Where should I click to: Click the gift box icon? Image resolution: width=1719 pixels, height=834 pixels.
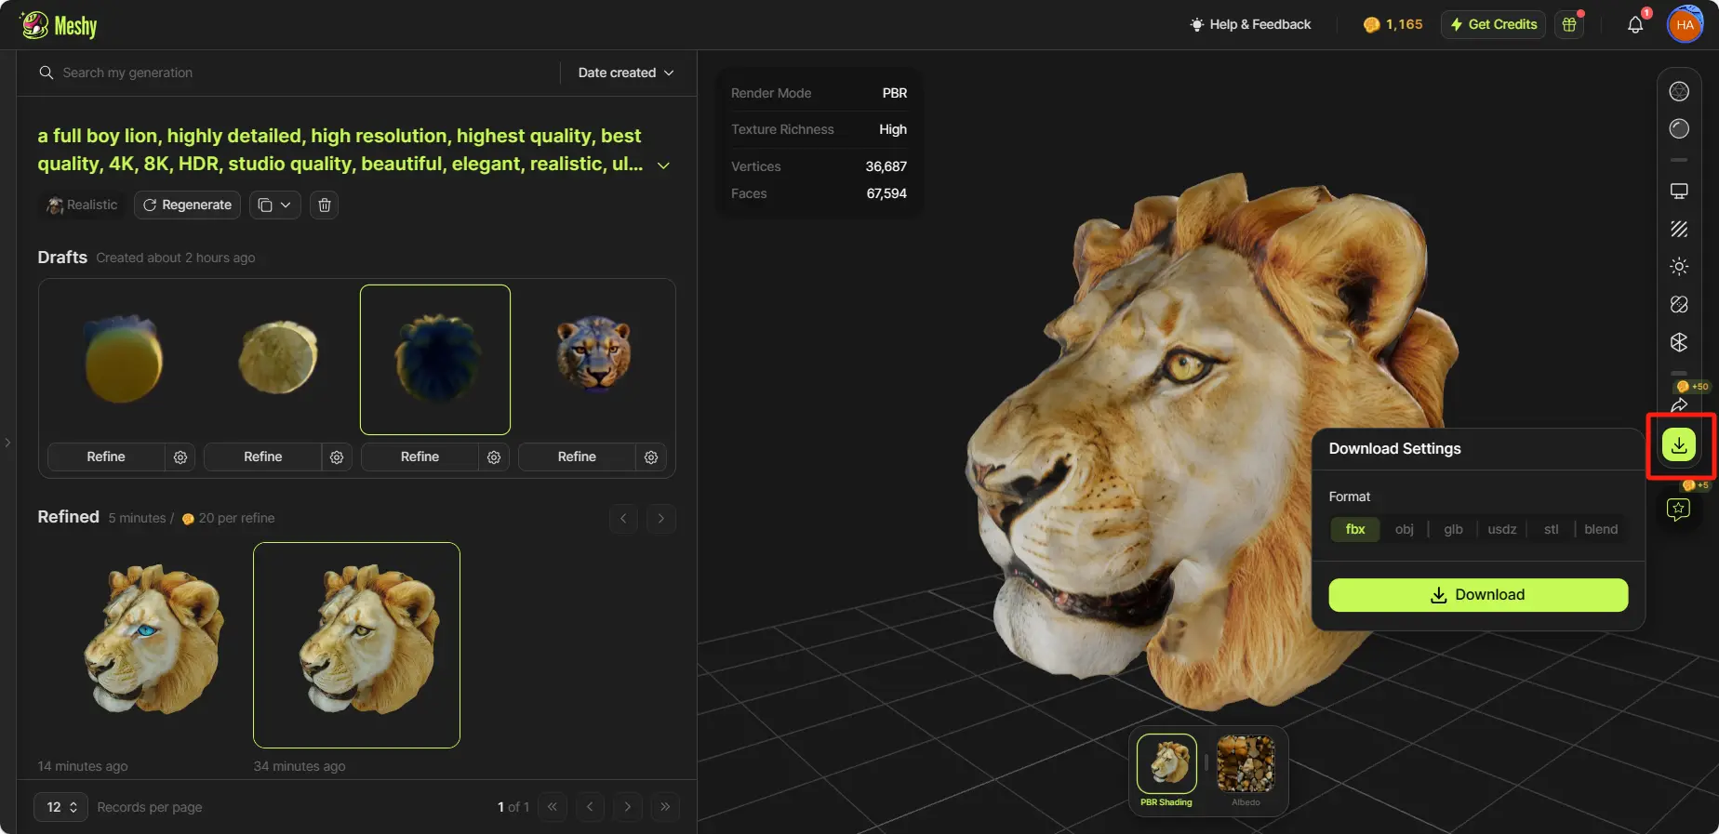click(x=1569, y=25)
